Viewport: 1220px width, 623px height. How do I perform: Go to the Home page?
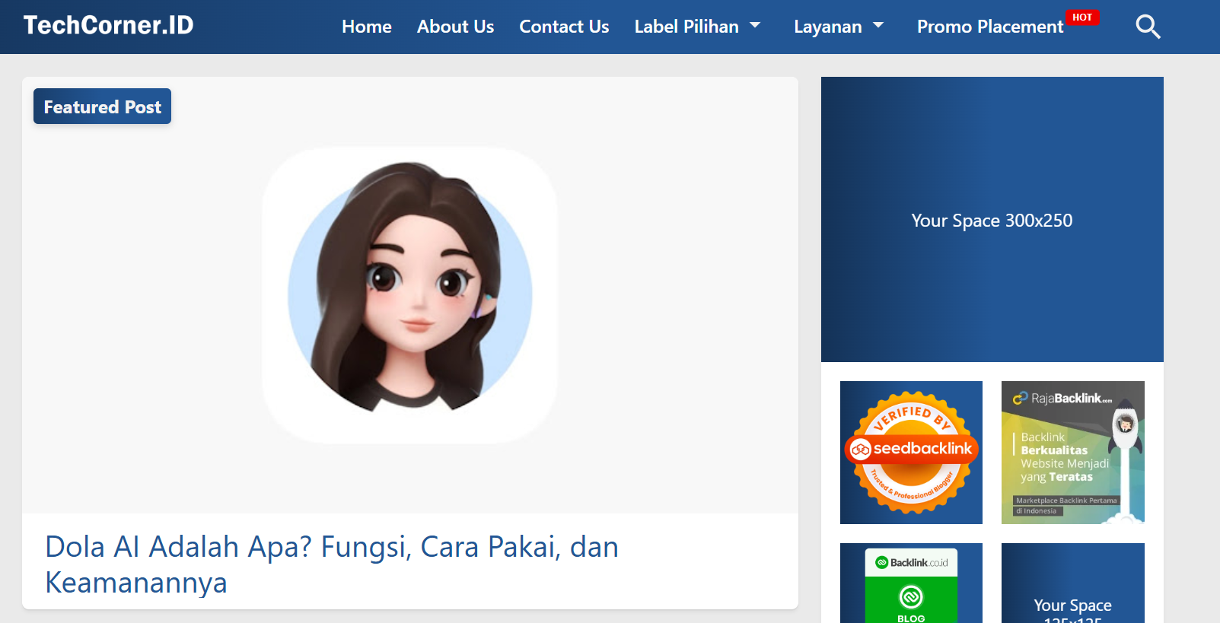[367, 27]
